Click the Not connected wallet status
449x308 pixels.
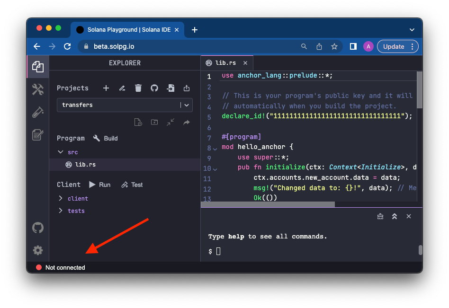pos(61,268)
